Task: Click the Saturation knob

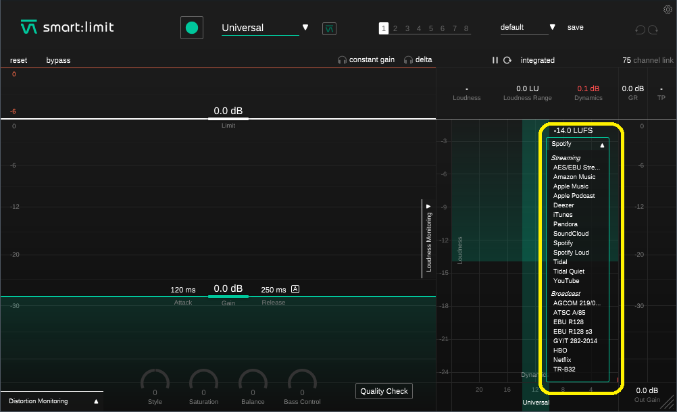Action: point(204,381)
